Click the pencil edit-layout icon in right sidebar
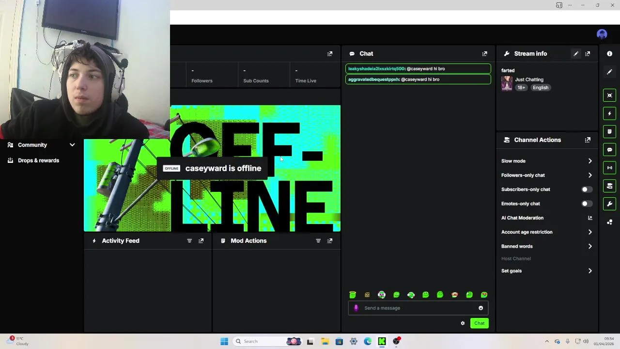The height and width of the screenshot is (349, 620). point(610,72)
